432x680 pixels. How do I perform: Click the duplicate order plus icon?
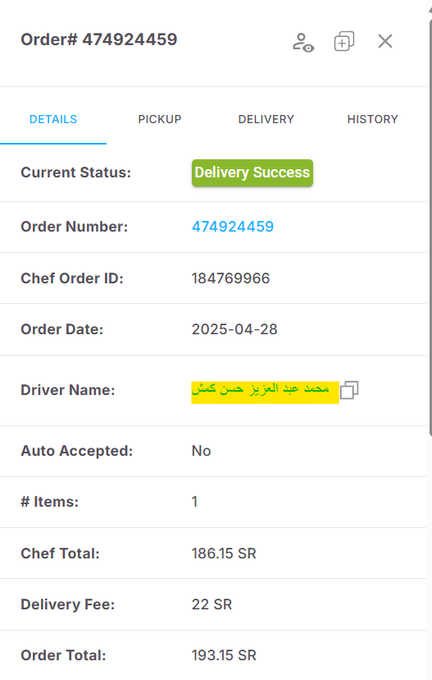point(344,42)
